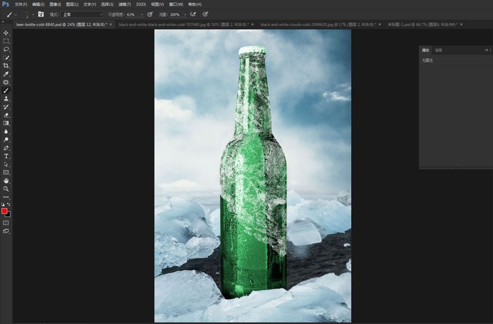
Task: Open the brush preset picker dropdown
Action: click(x=16, y=15)
